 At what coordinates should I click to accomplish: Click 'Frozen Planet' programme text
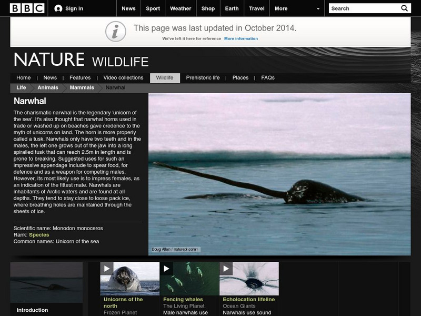(x=120, y=312)
